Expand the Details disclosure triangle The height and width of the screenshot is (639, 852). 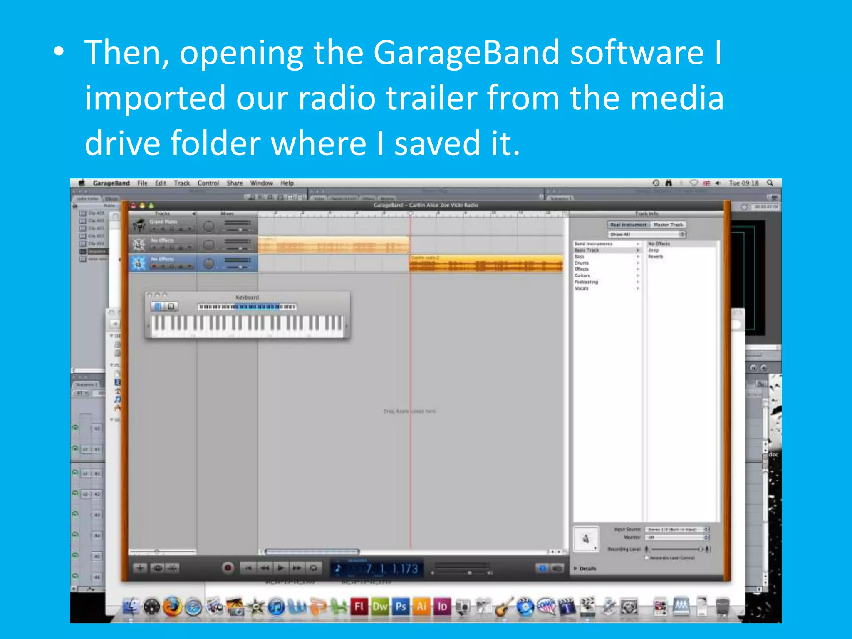coord(576,568)
